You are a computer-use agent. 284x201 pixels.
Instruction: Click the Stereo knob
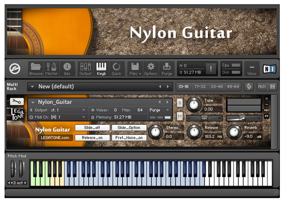click(x=156, y=132)
